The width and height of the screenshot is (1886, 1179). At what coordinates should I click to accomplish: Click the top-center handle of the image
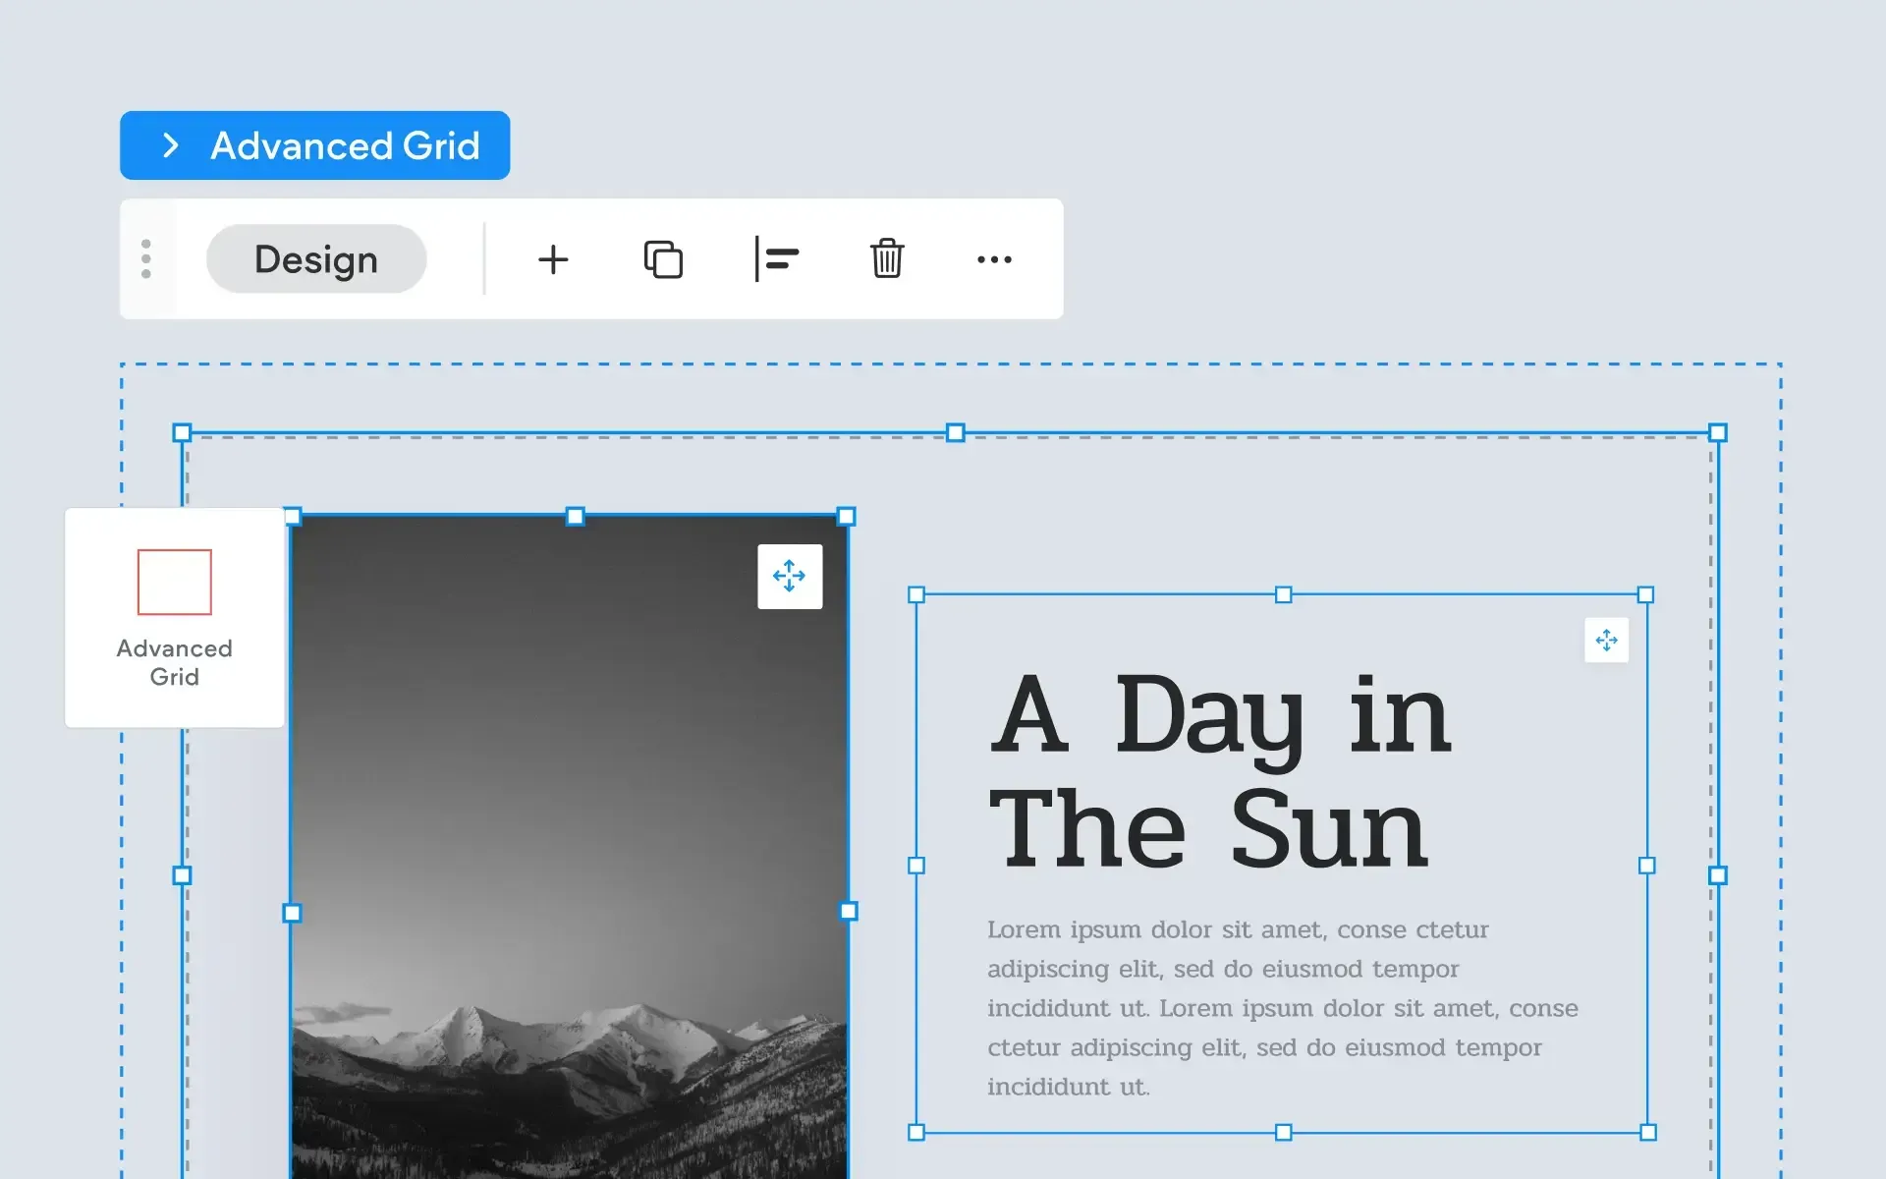click(x=576, y=517)
